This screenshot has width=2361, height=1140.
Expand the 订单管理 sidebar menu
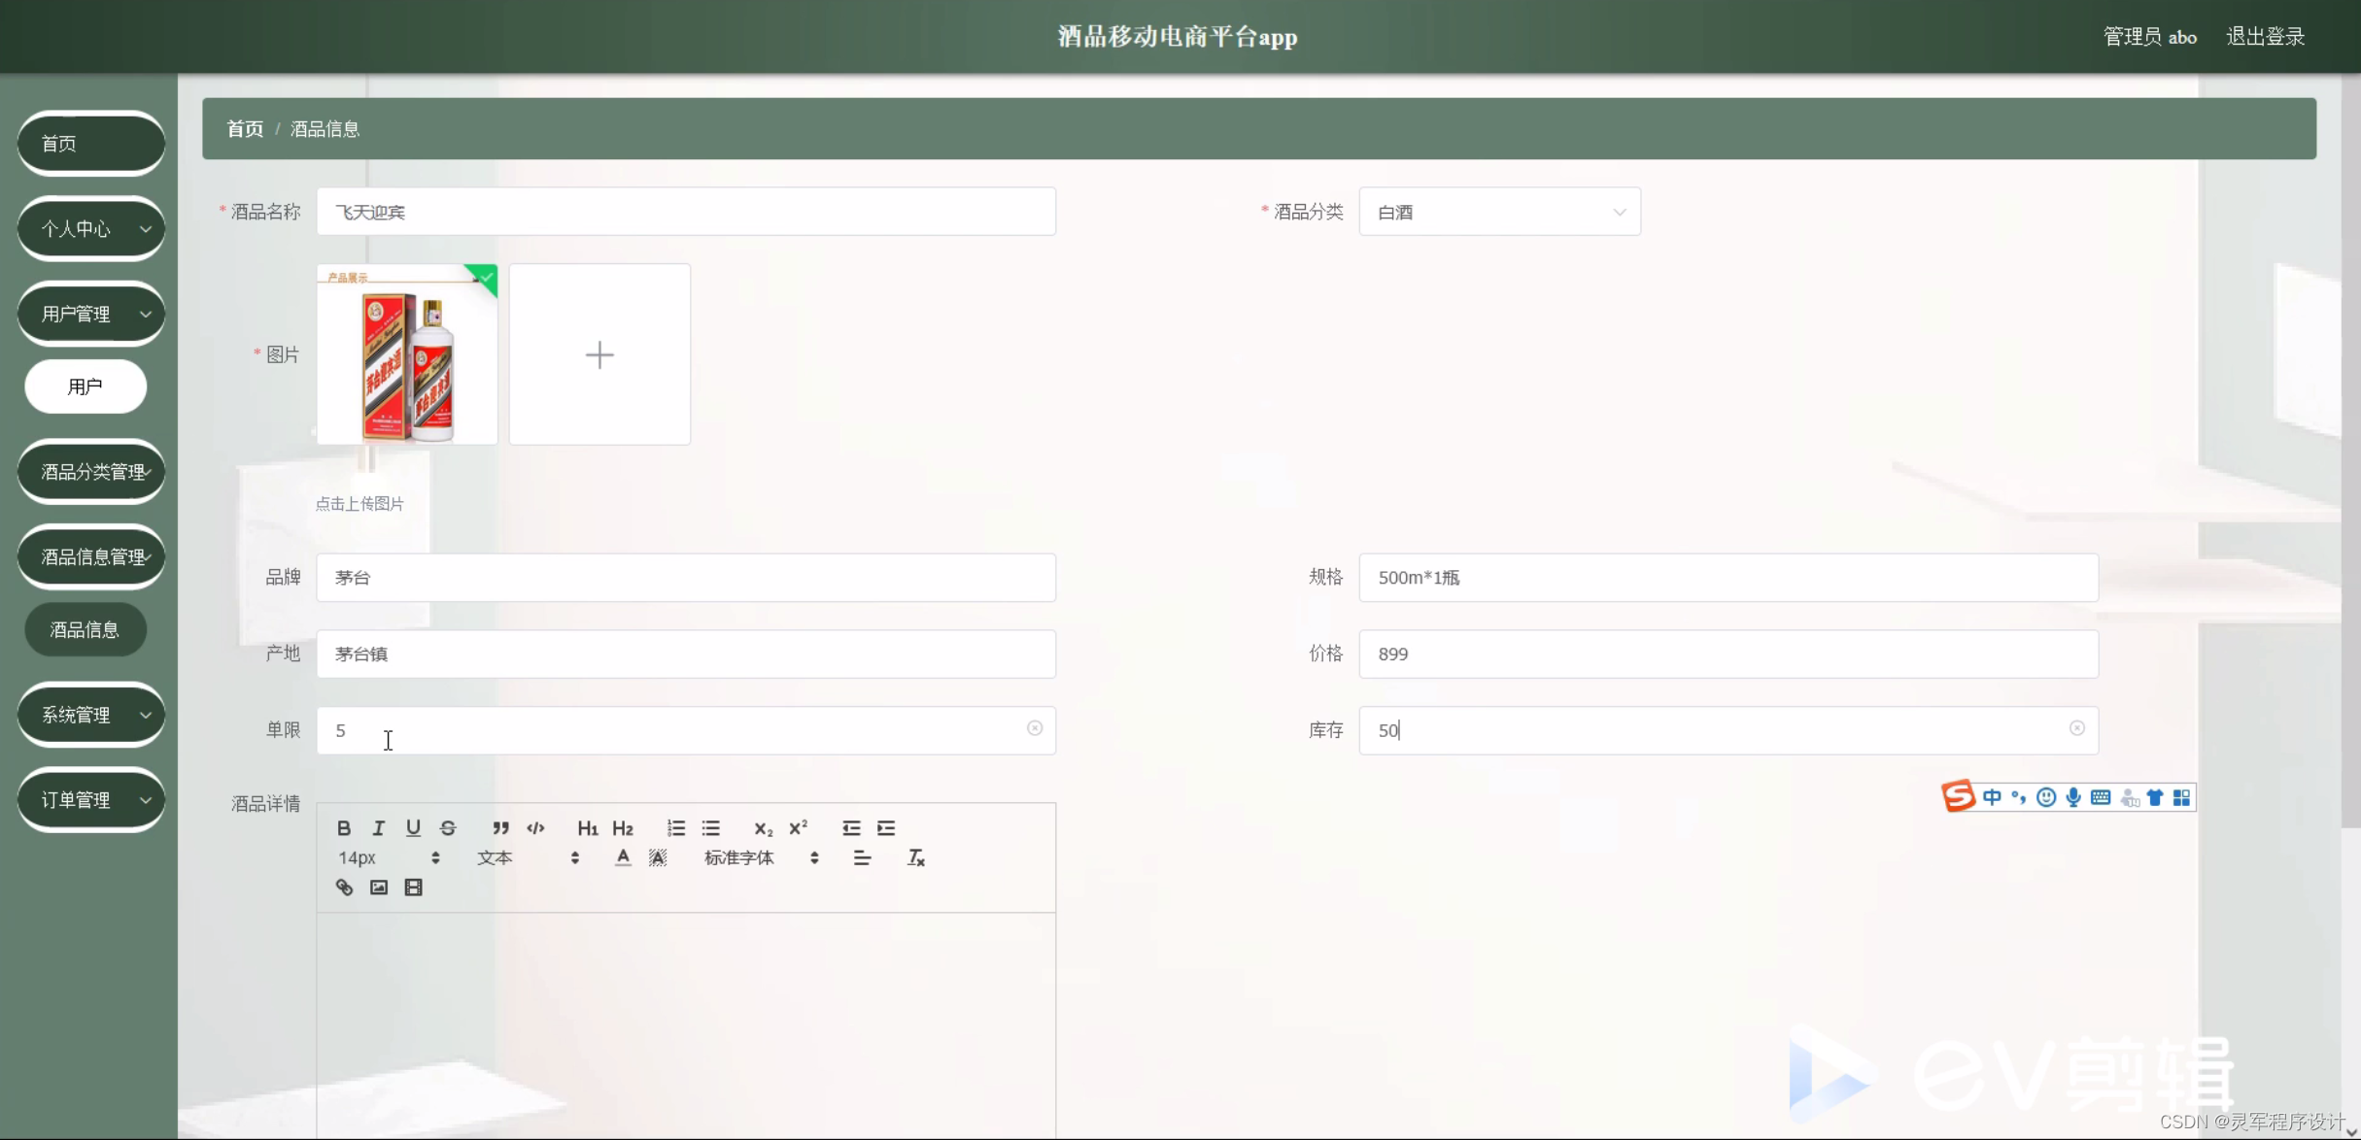click(91, 799)
